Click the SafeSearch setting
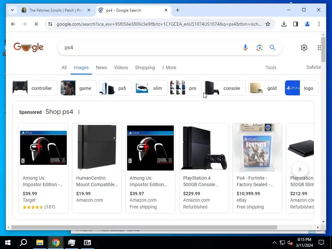This screenshot has height=249, width=332. [314, 67]
